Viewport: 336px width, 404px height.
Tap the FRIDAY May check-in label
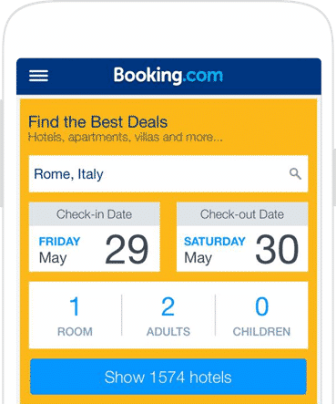(x=59, y=250)
